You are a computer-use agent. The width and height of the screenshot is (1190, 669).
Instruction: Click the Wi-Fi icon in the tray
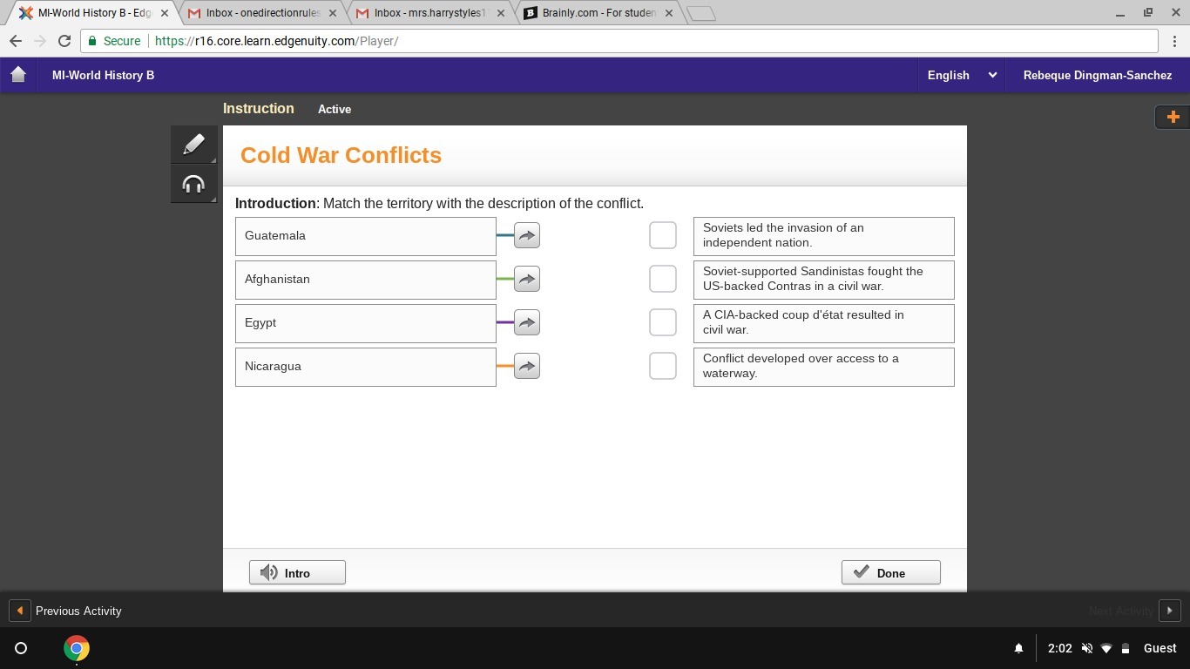[1106, 648]
